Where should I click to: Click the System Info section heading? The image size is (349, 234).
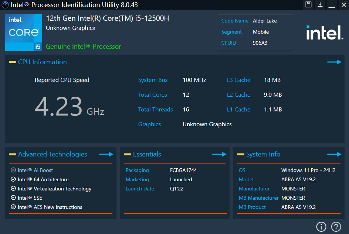(263, 154)
